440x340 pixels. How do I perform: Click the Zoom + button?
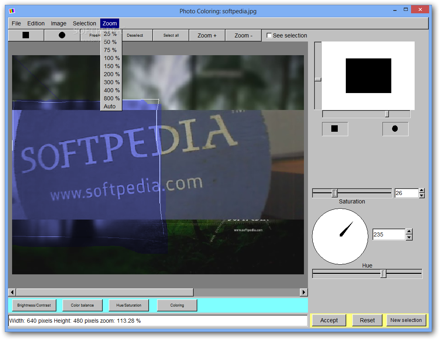coord(207,35)
